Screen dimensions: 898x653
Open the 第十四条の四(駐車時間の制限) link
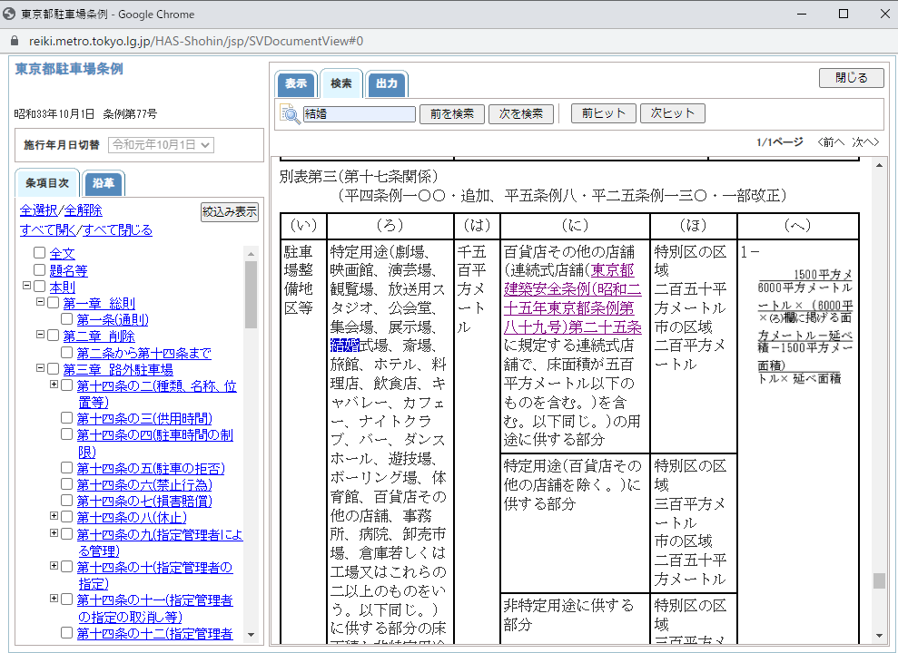click(x=155, y=443)
